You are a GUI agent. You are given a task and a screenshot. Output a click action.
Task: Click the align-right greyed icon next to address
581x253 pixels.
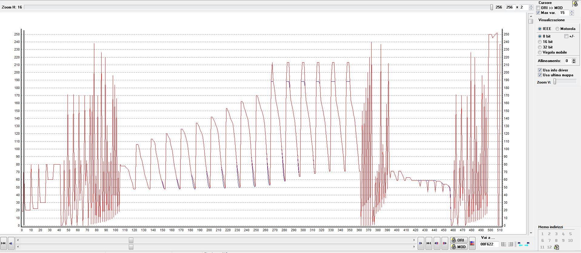pyautogui.click(x=511, y=244)
